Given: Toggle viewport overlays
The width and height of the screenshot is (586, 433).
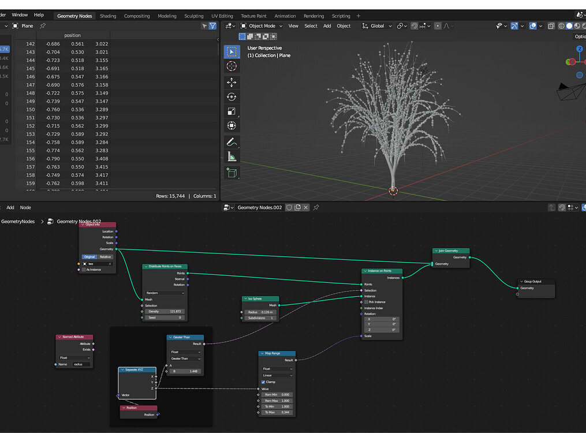Looking at the screenshot, I should point(533,26).
